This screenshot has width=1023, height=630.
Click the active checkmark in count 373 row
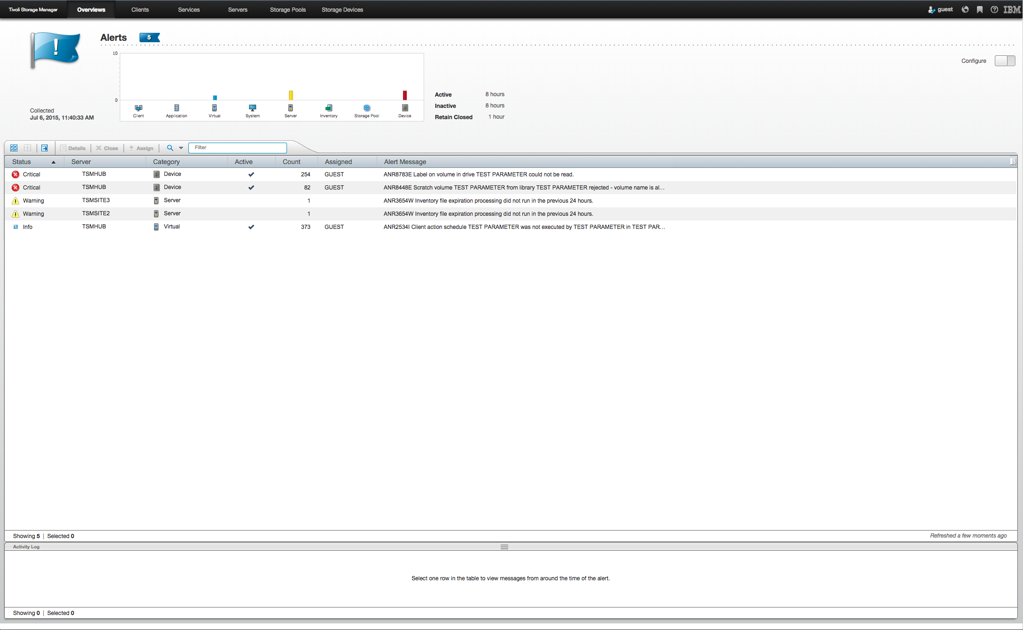[x=251, y=227]
